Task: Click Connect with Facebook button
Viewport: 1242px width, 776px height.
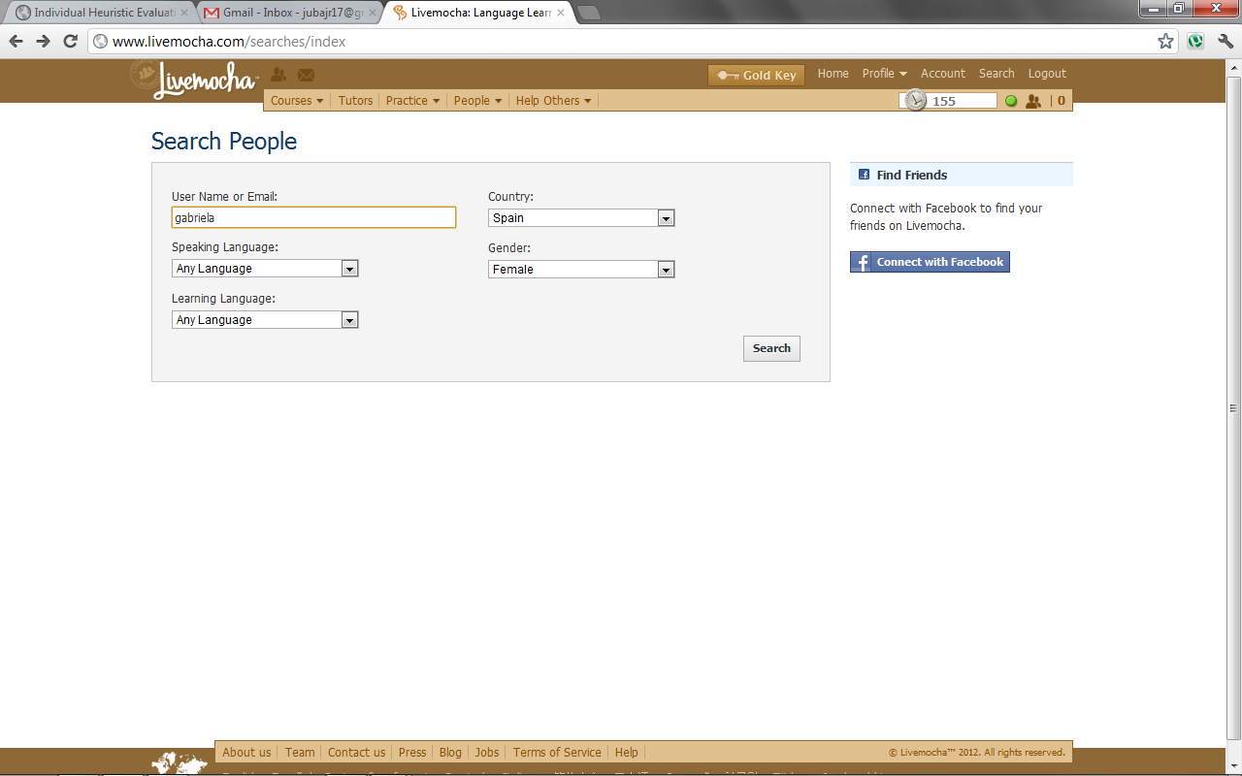Action: coord(930,262)
